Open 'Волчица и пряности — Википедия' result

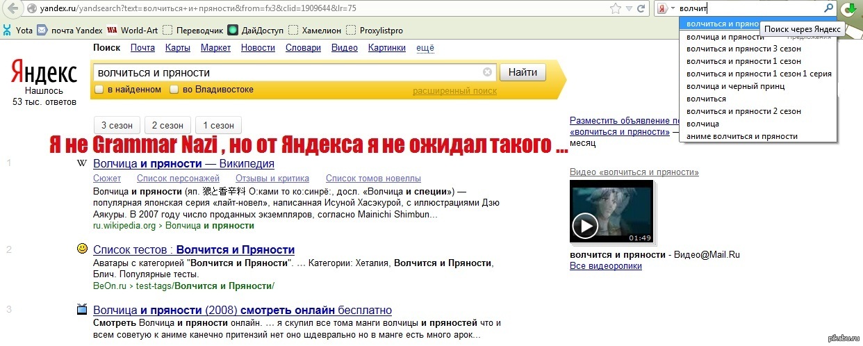click(x=183, y=164)
